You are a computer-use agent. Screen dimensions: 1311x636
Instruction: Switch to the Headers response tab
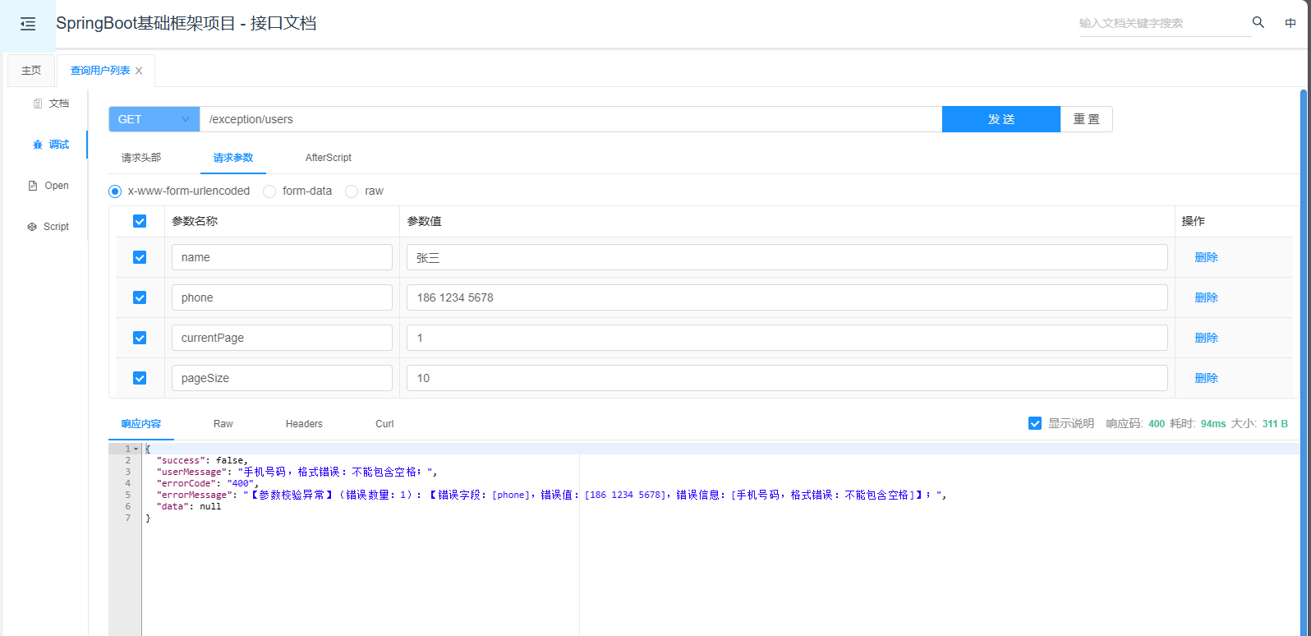pyautogui.click(x=304, y=424)
